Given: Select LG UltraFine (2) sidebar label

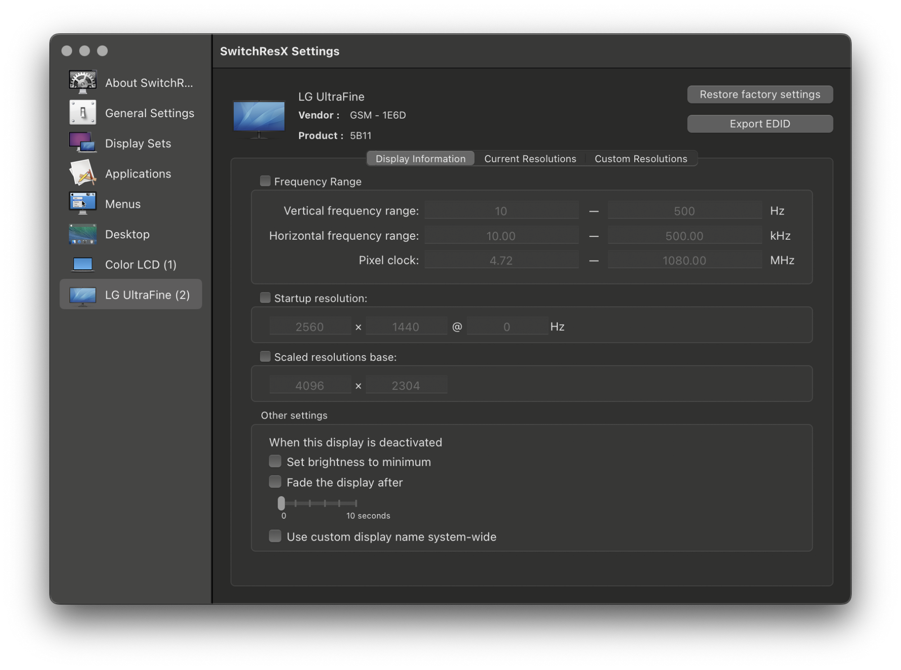Looking at the screenshot, I should [147, 295].
